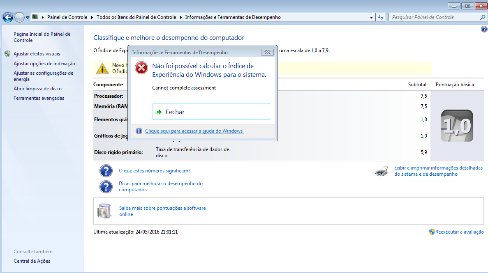488x273 pixels.
Task: Click the 'Consulte também' heading
Action: (x=33, y=252)
